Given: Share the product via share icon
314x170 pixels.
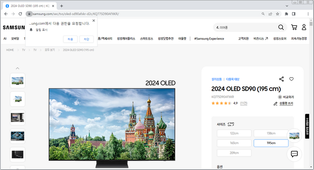Looking at the screenshot, I should pyautogui.click(x=281, y=79).
